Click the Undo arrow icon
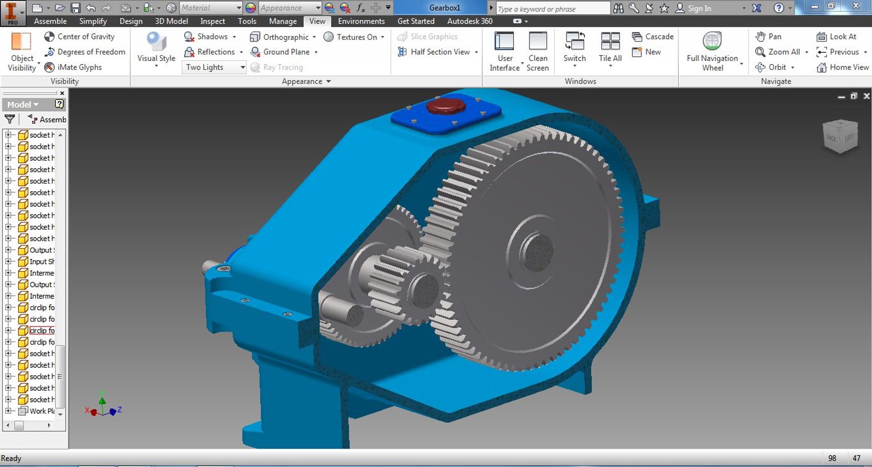Image resolution: width=872 pixels, height=467 pixels. click(90, 8)
